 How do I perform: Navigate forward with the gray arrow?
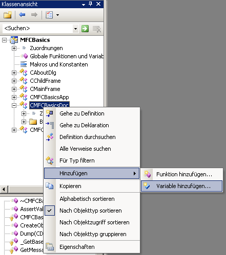point(34,15)
